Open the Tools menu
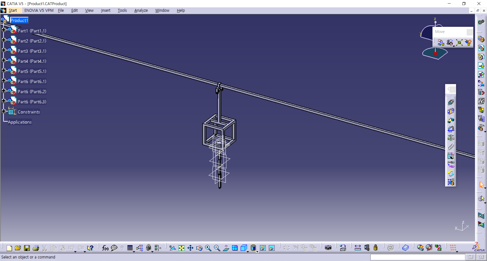Viewport: 487px width, 261px height. pos(122,10)
